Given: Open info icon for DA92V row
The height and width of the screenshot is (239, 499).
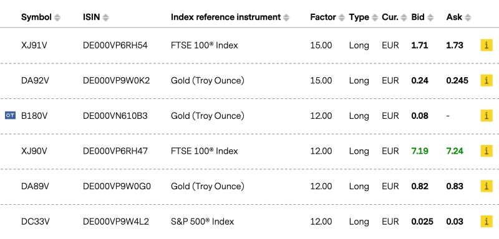Looking at the screenshot, I should 487,81.
